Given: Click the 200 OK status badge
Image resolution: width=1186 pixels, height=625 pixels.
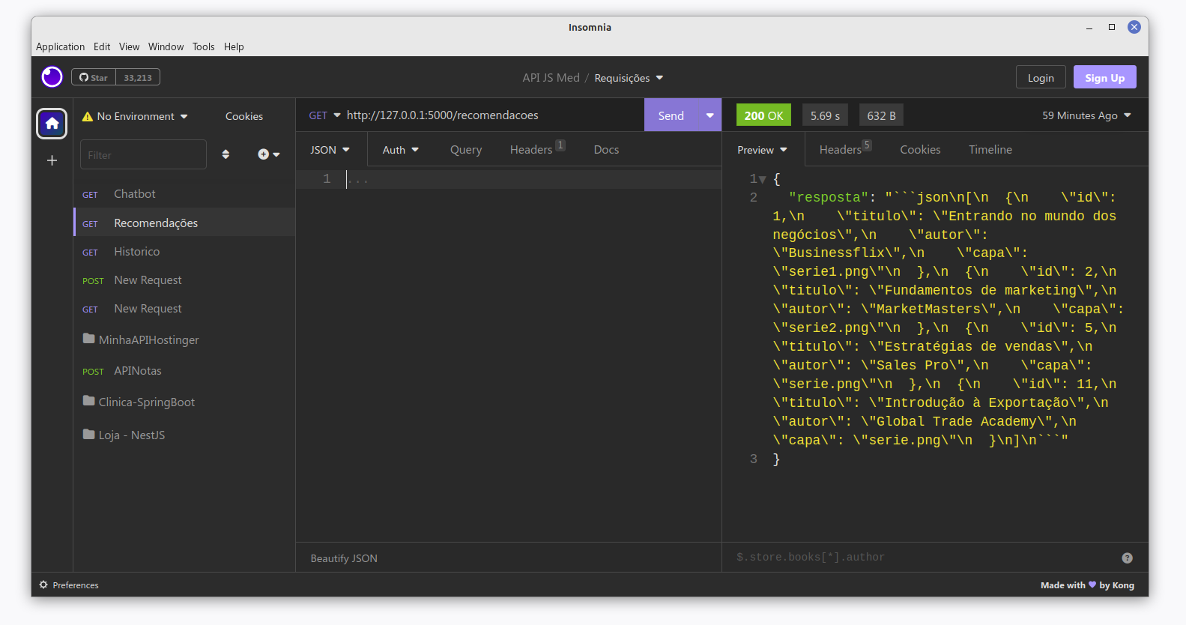Looking at the screenshot, I should click(x=763, y=115).
